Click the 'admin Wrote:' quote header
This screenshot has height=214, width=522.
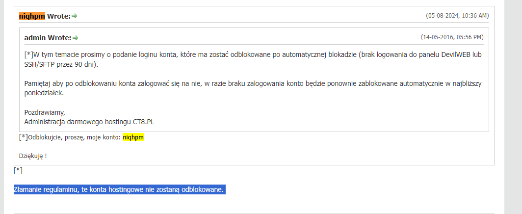48,38
